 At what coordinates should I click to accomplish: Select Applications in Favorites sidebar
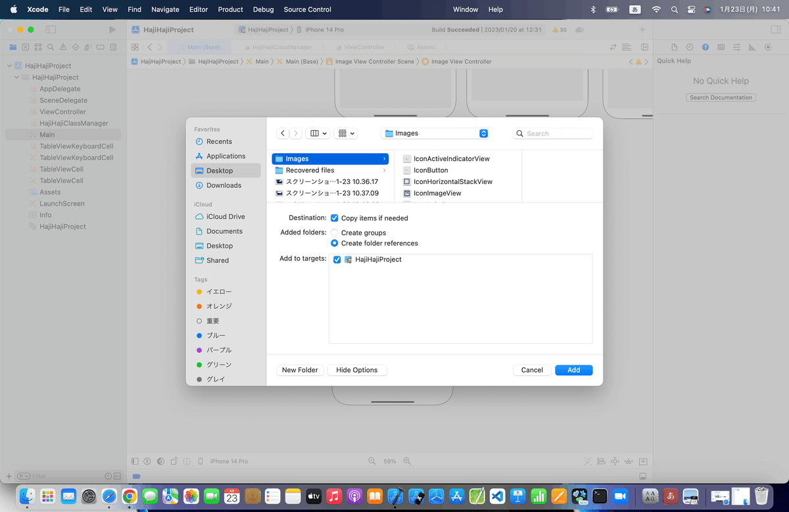click(x=226, y=156)
